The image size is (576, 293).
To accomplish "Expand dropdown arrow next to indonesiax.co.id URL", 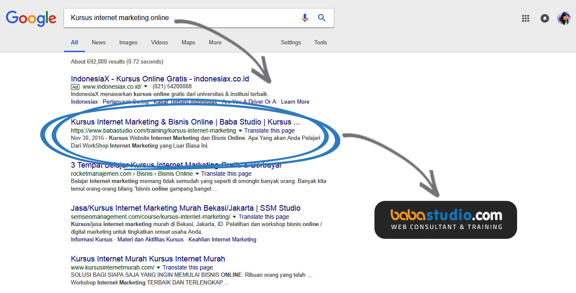I will (146, 87).
